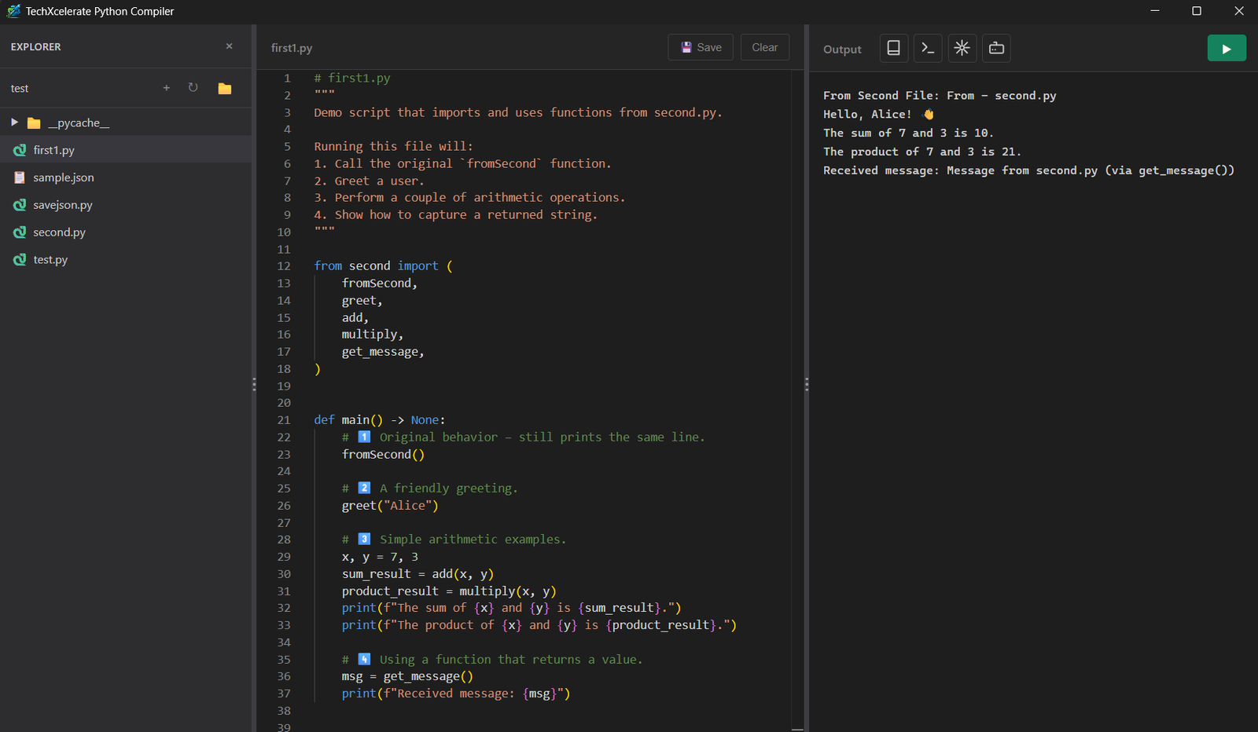Select the Output panel header
Screen dimensions: 1258x732
(x=842, y=49)
